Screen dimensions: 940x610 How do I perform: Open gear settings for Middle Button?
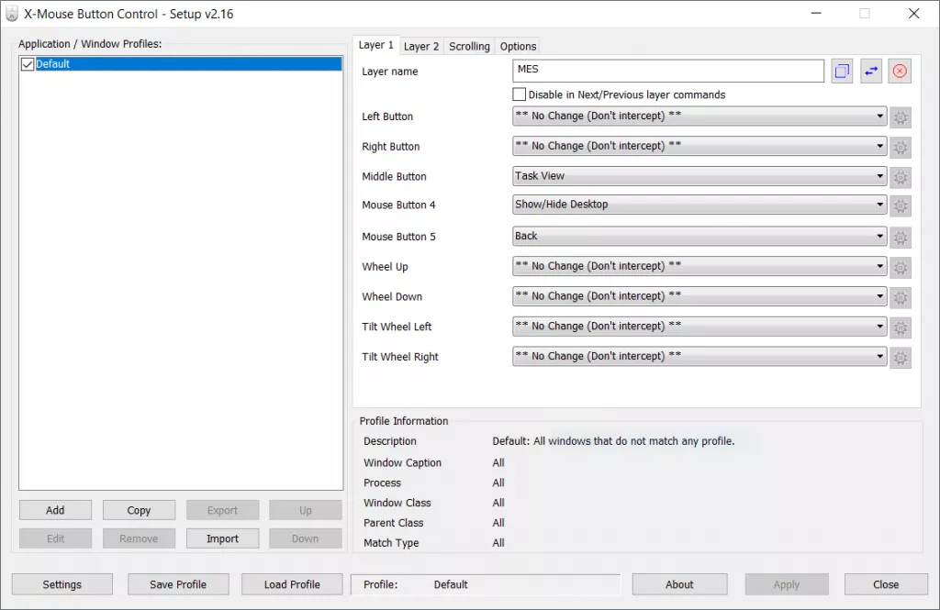[901, 177]
